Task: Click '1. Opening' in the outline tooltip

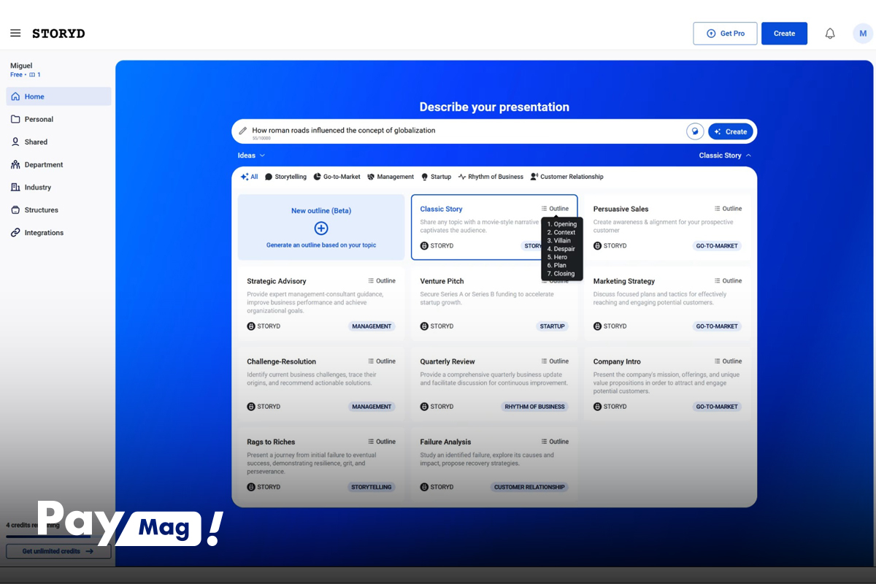Action: [562, 224]
